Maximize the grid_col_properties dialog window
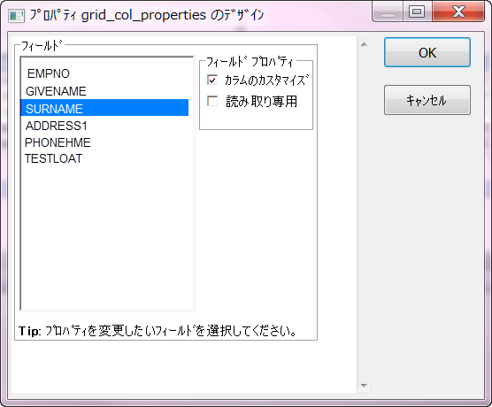492x407 pixels. tap(417, 12)
